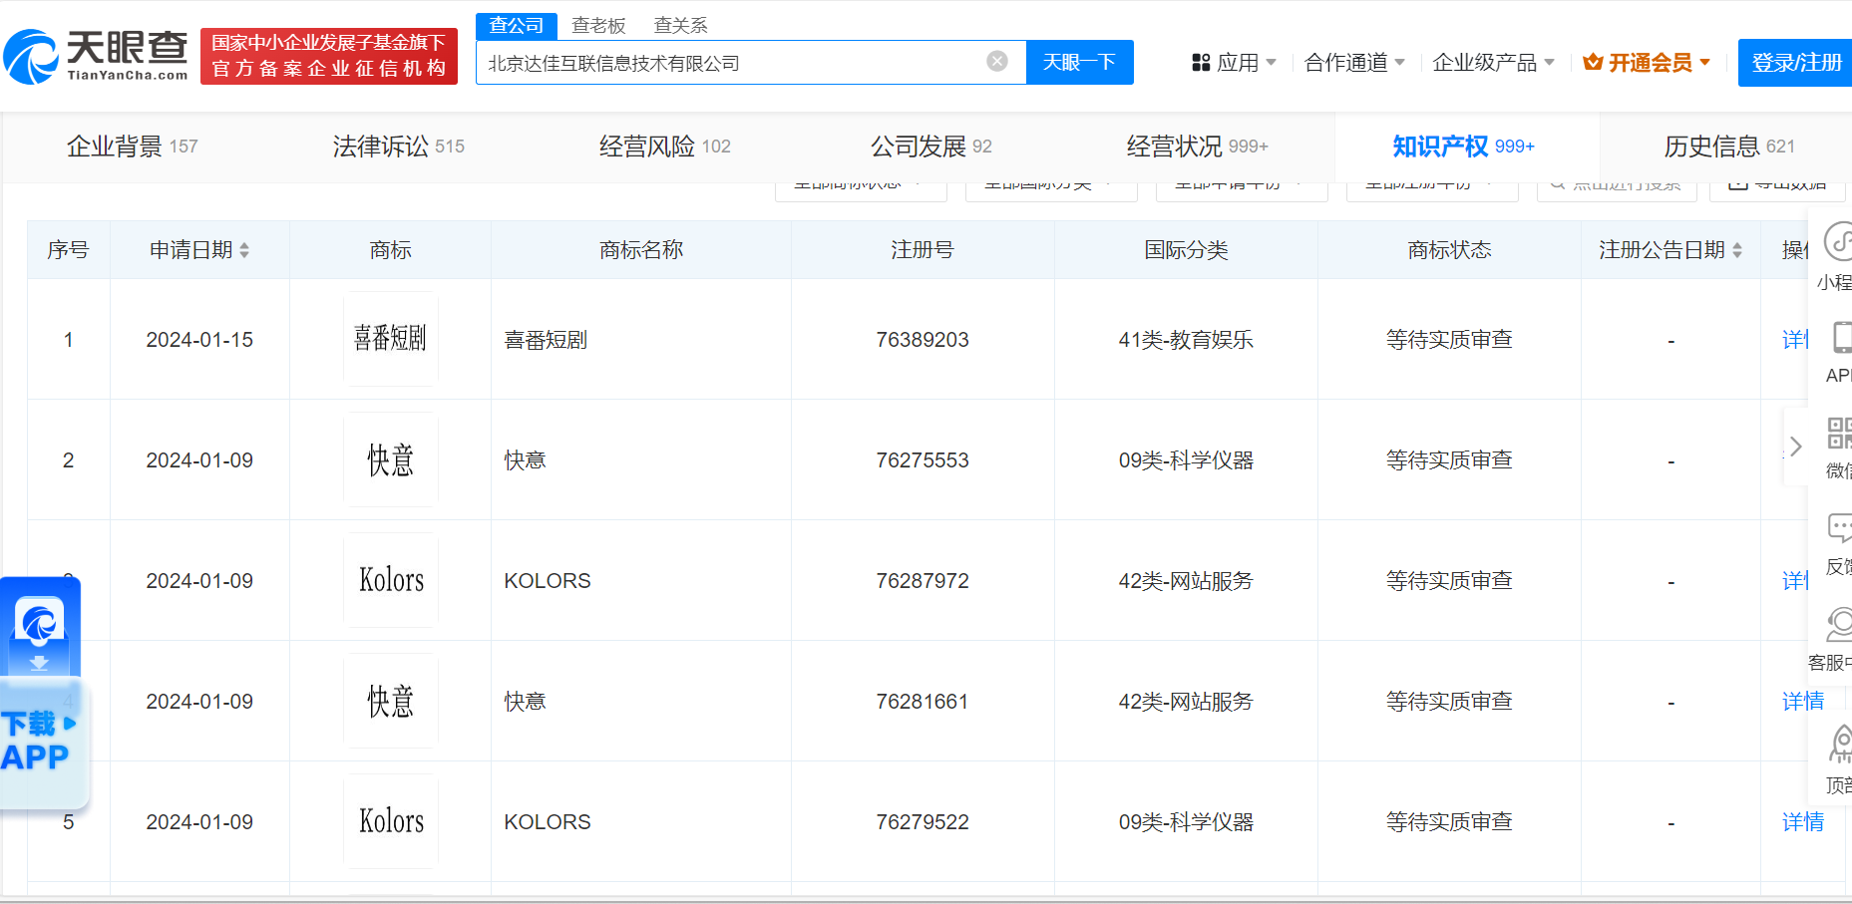This screenshot has width=1852, height=904.
Task: Clear the search box text
Action: point(996,62)
